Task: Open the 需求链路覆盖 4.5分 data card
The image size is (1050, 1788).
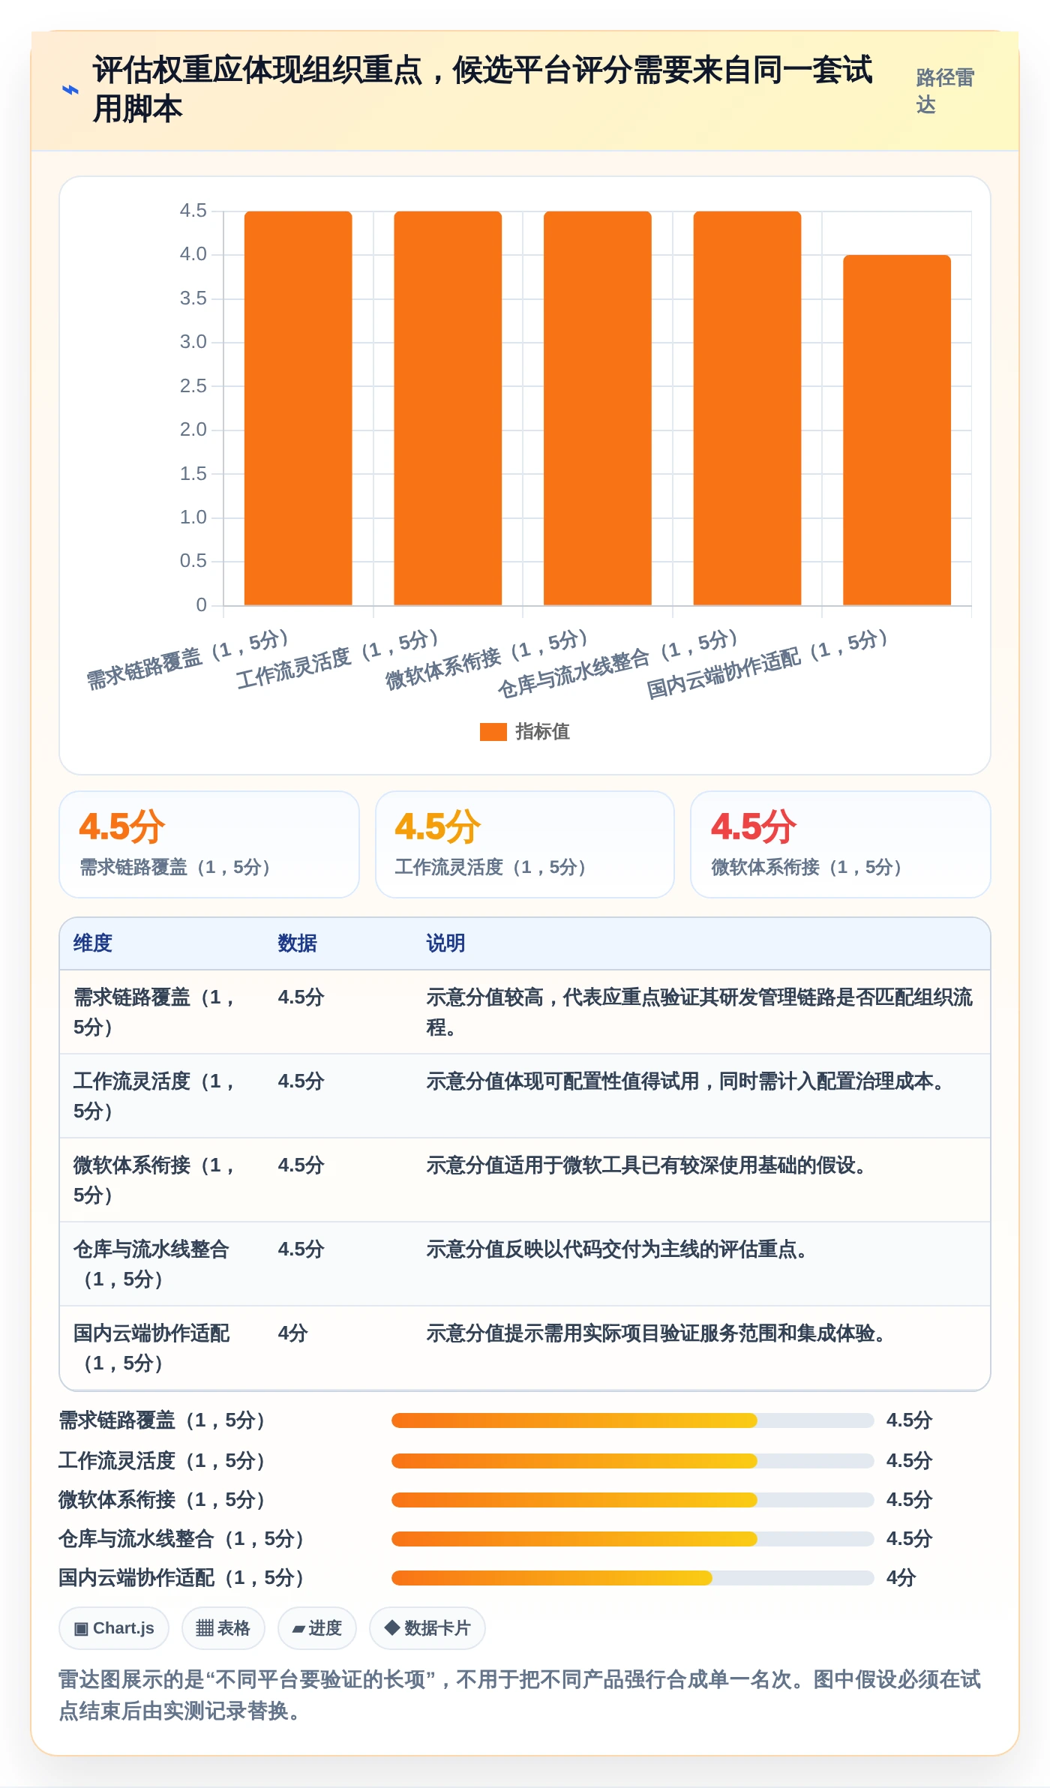Action: [209, 844]
